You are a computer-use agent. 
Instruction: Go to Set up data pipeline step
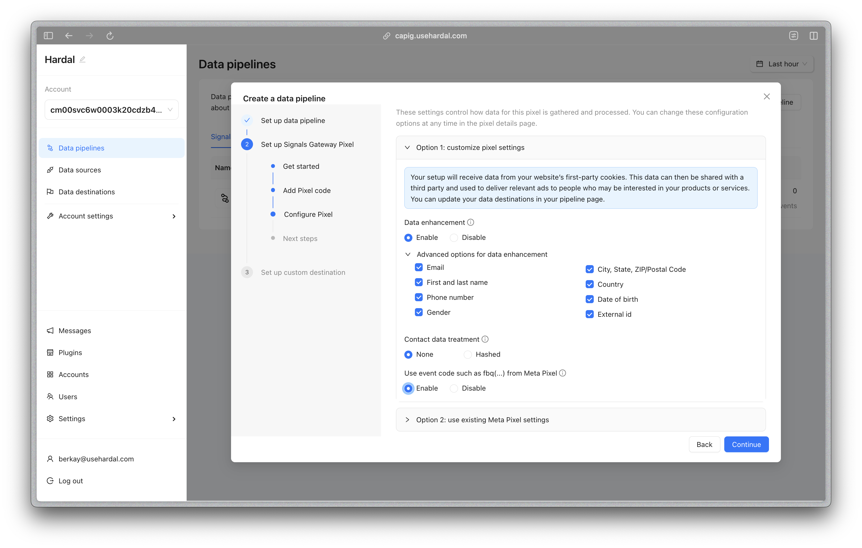point(293,121)
